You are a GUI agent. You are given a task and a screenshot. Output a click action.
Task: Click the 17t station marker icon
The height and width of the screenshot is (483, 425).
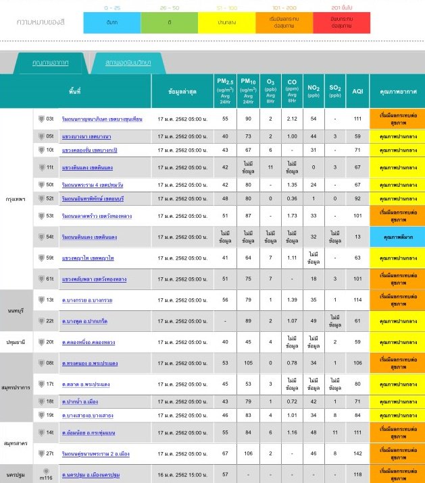[41, 384]
